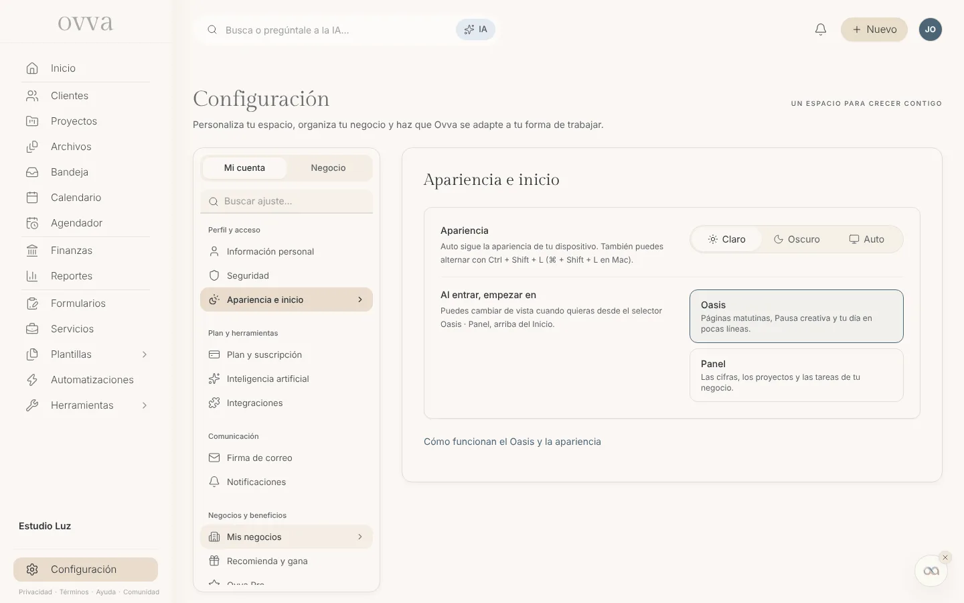Switch to Mi cuenta tab

click(244, 168)
